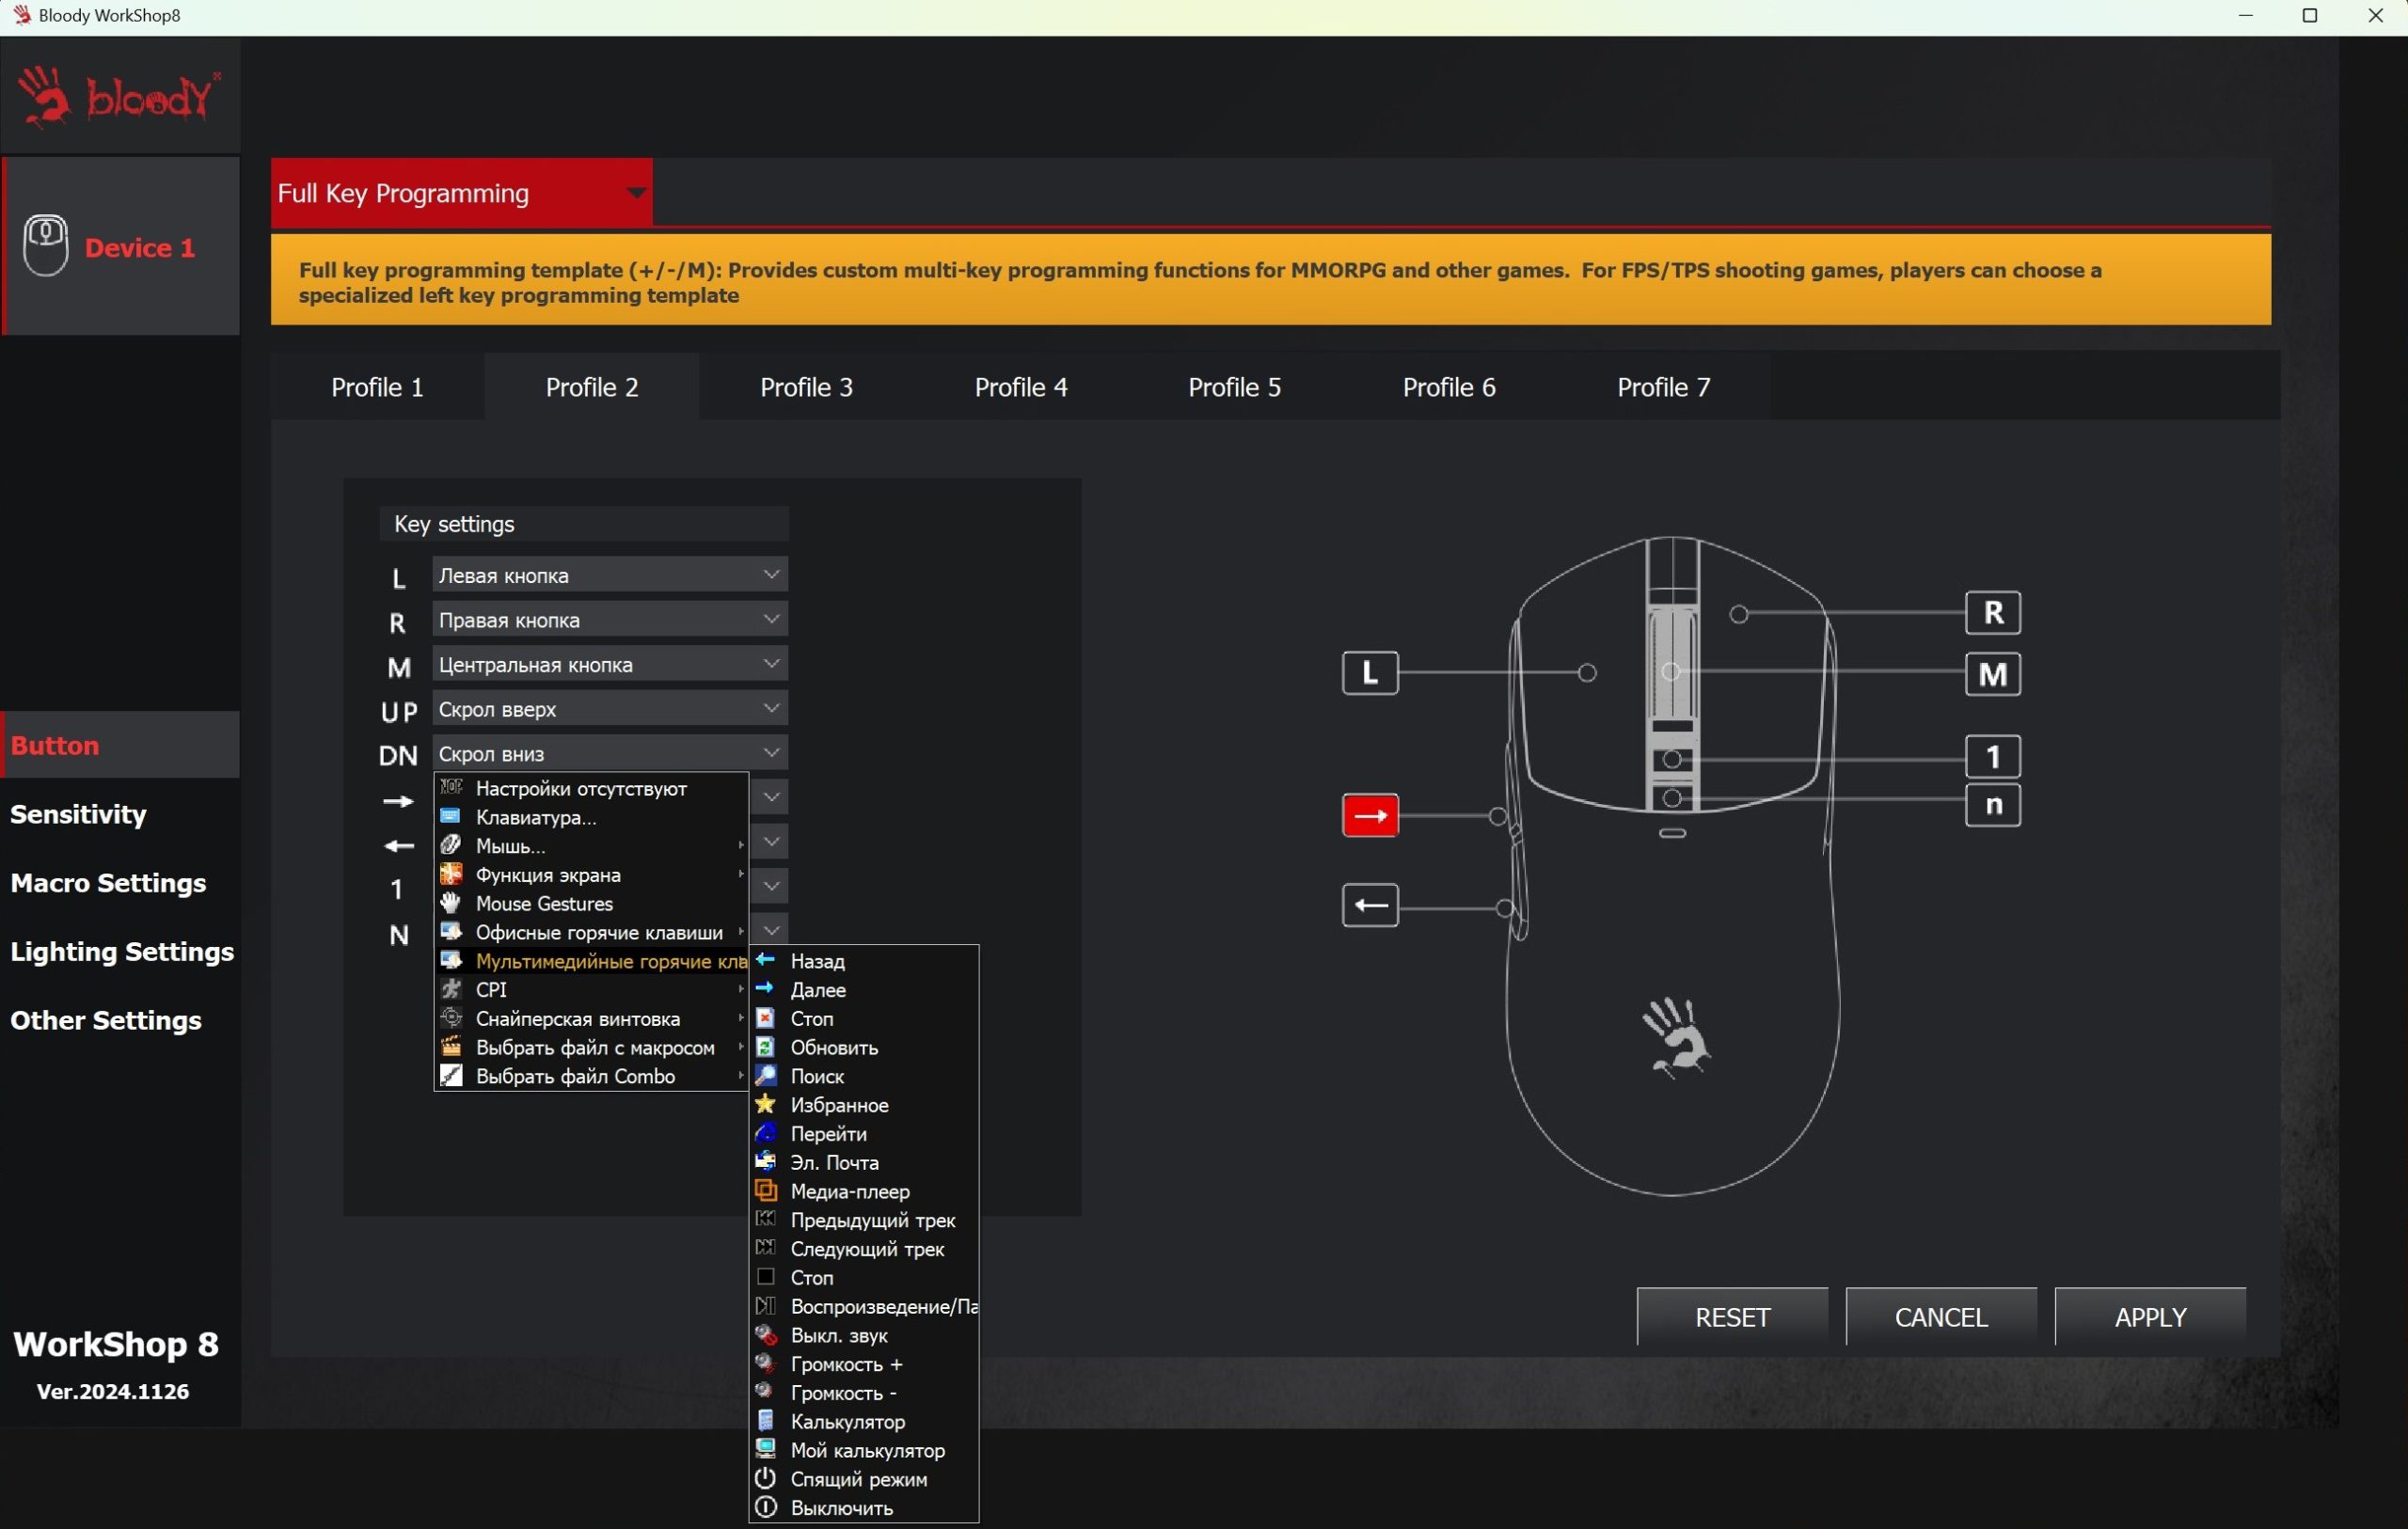Switch to Profile 2 tab
Viewport: 2408px width, 1529px height.
tap(592, 387)
